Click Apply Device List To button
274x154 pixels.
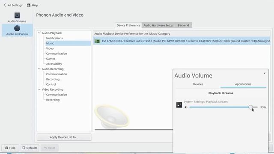[x=64, y=137]
